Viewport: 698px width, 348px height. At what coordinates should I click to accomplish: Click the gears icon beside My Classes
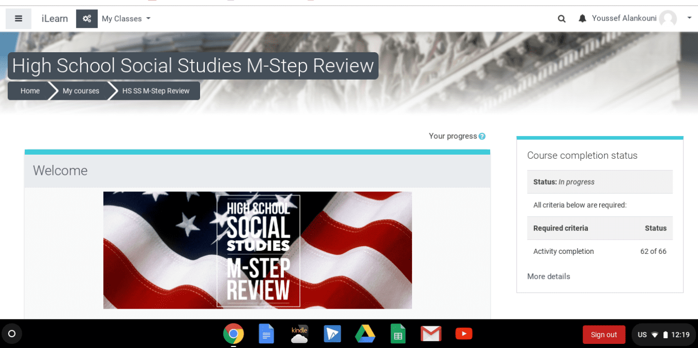[87, 19]
